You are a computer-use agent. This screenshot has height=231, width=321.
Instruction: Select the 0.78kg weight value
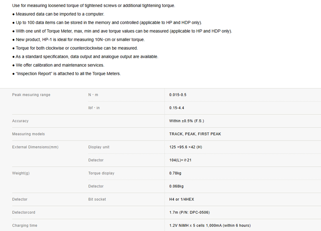pyautogui.click(x=175, y=173)
